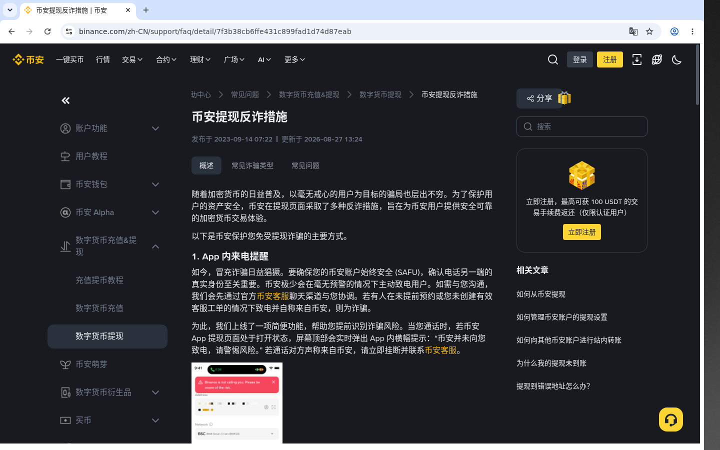The image size is (720, 450).
Task: Bookmark this page with star icon
Action: click(x=649, y=31)
